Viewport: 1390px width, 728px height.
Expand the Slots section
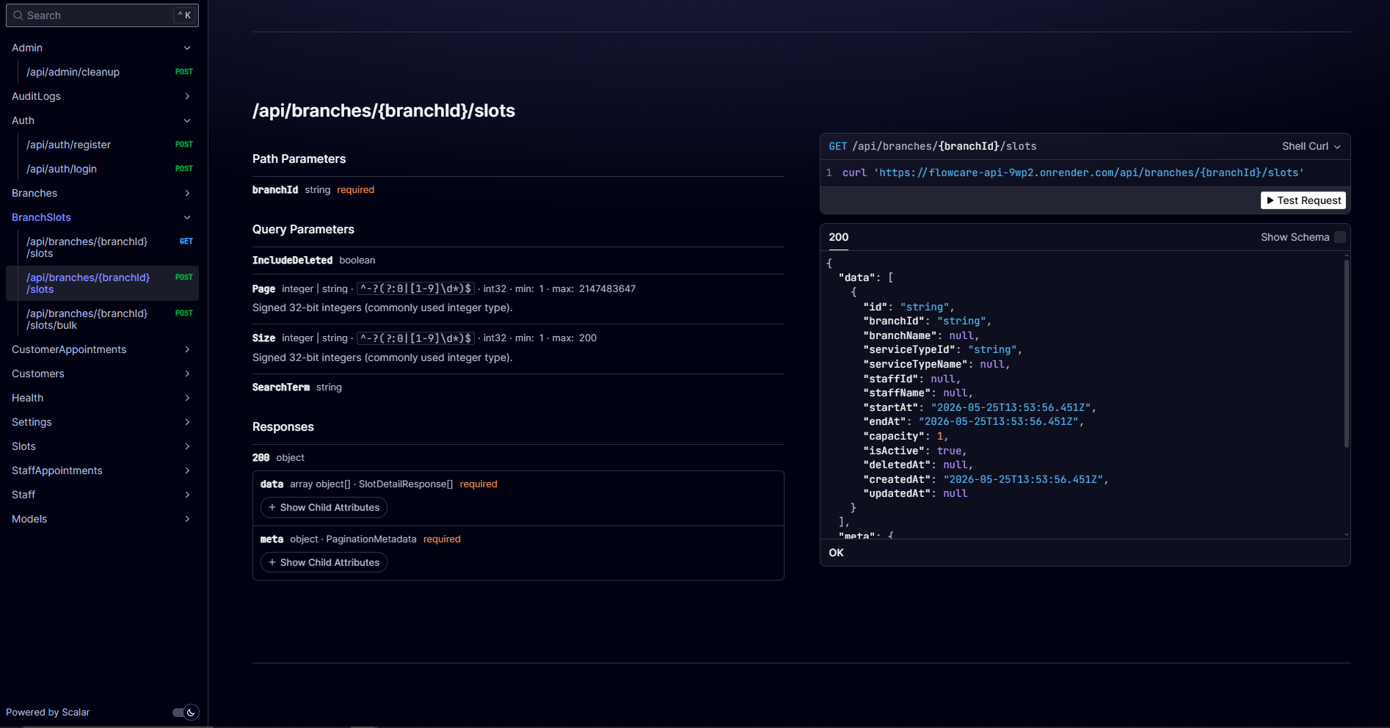pos(187,446)
